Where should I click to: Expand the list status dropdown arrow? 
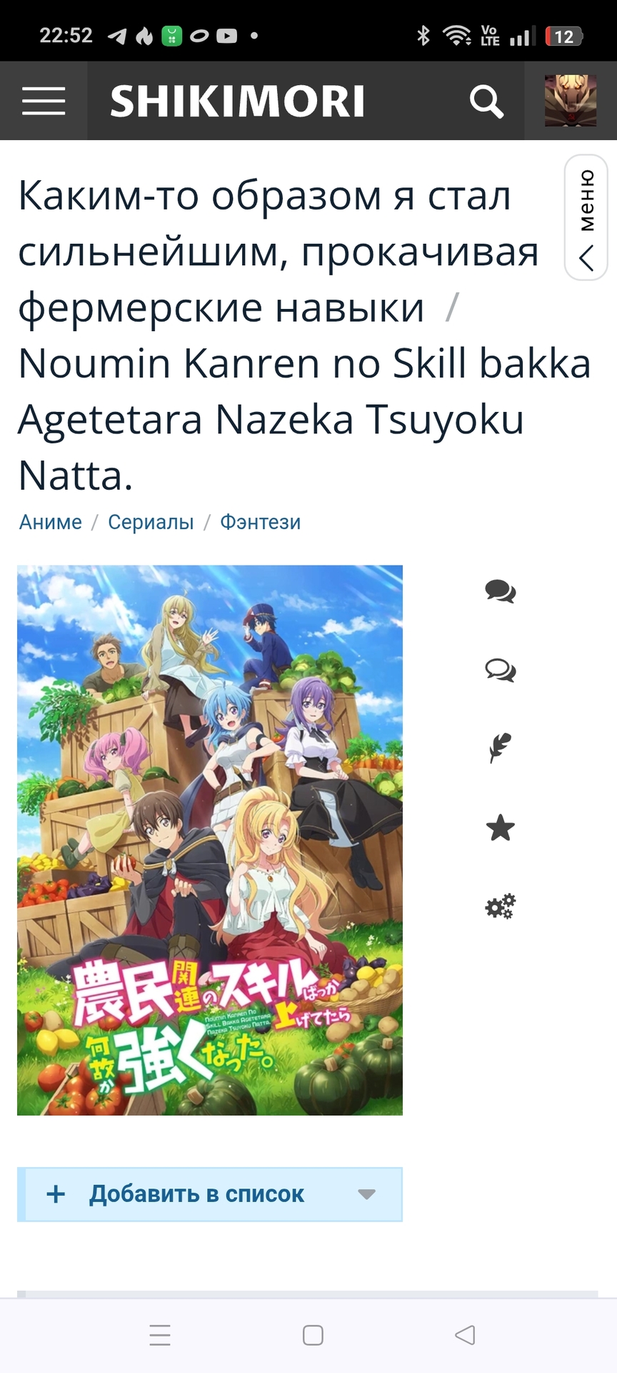pos(366,1194)
